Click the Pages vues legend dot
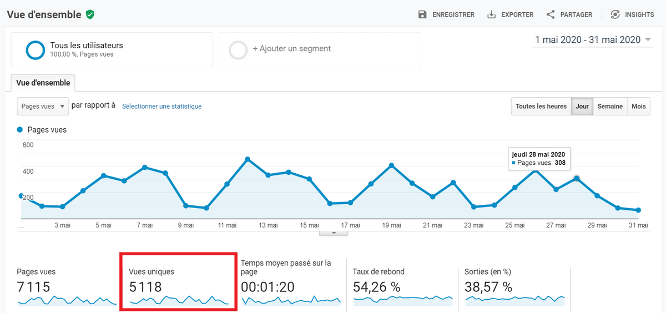 tap(20, 129)
